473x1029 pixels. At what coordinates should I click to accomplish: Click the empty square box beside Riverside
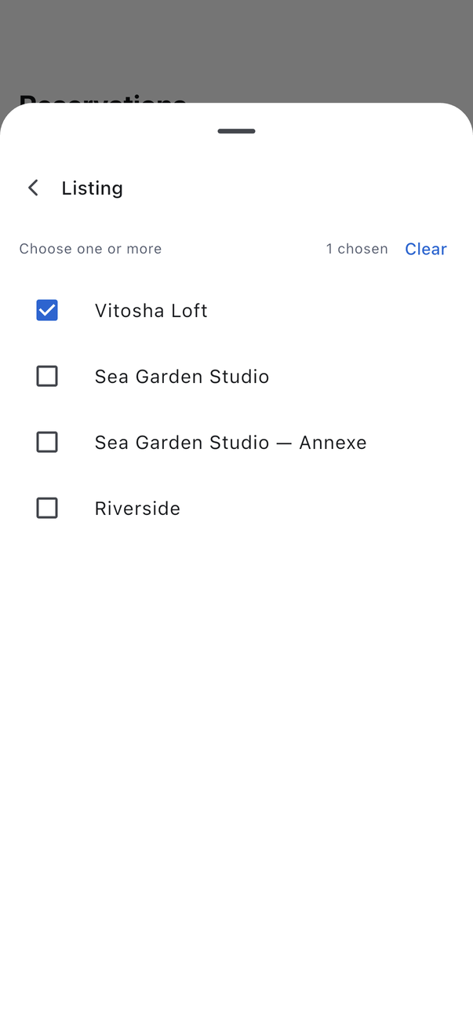coord(47,508)
